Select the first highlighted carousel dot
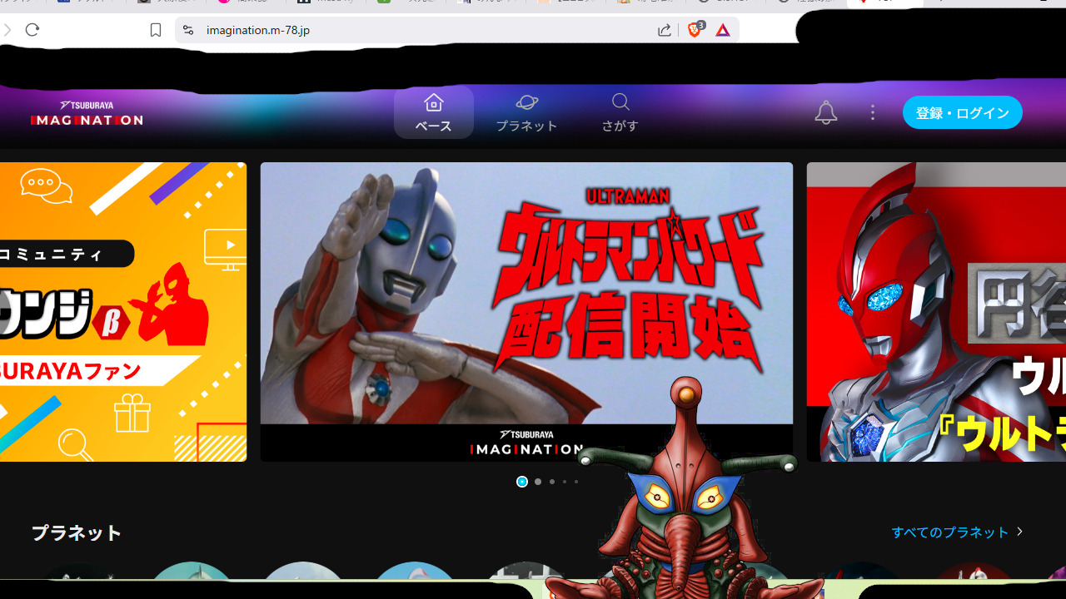The image size is (1066, 599). coord(522,482)
